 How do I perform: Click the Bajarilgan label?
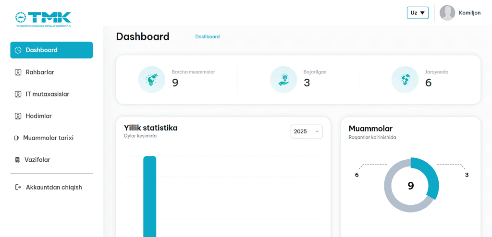point(315,72)
